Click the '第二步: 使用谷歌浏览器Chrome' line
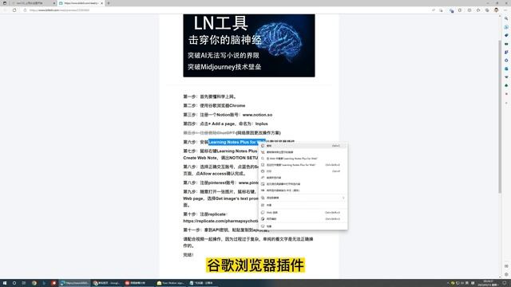511x287 pixels. (x=214, y=106)
